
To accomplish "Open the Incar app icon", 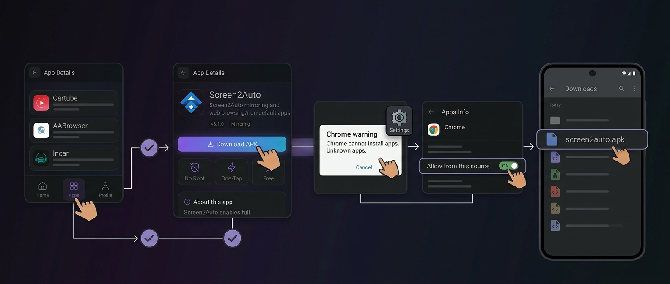I will coord(41,158).
